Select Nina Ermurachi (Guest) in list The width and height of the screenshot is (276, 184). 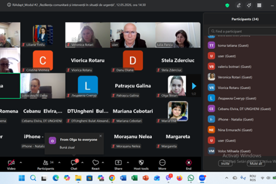tap(240, 130)
